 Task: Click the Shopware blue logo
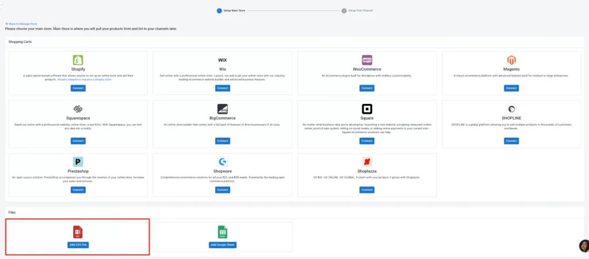click(223, 162)
